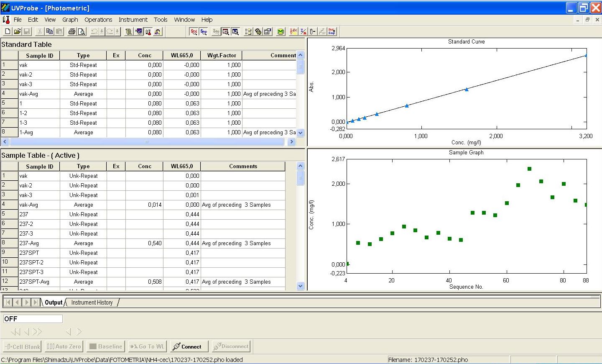Click the OFF status field
This screenshot has height=364, width=602.
click(33, 319)
